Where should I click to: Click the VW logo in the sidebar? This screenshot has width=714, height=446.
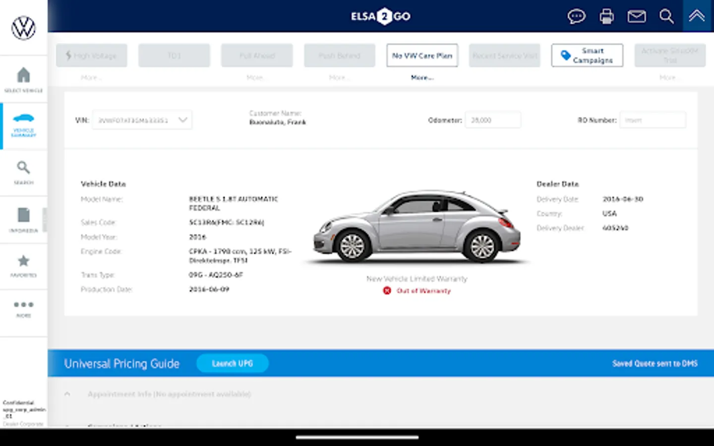point(23,28)
